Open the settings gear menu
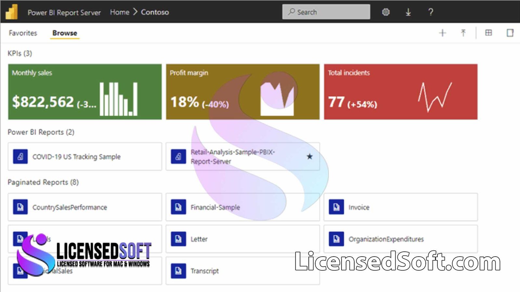520x292 pixels. [x=385, y=12]
